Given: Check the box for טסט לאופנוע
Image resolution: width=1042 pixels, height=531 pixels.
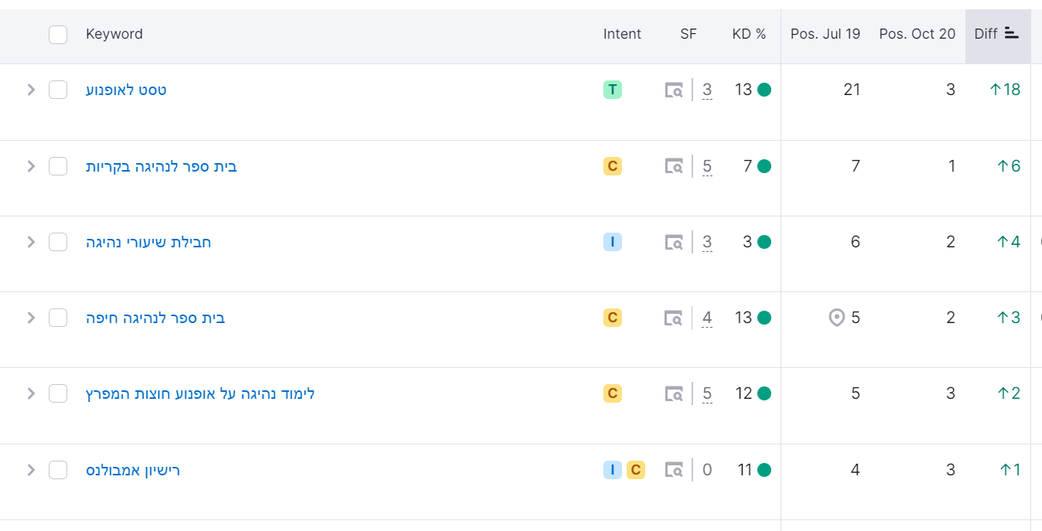Looking at the screenshot, I should coord(58,90).
